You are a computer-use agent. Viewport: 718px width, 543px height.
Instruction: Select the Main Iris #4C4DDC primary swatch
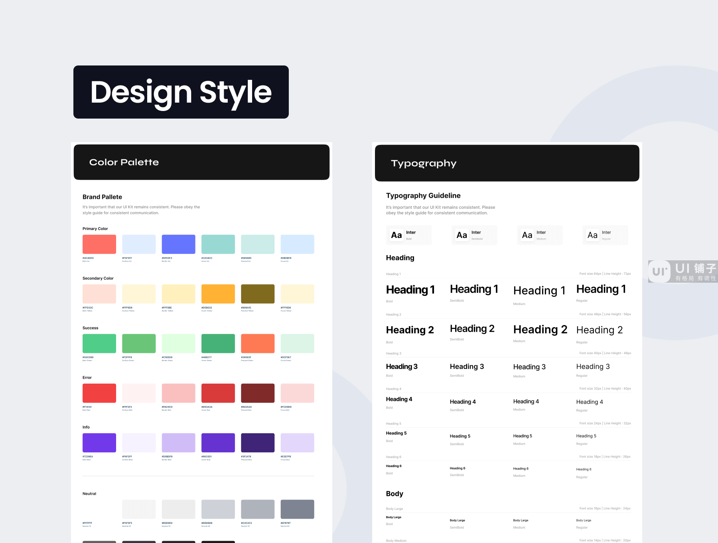pyautogui.click(x=99, y=244)
